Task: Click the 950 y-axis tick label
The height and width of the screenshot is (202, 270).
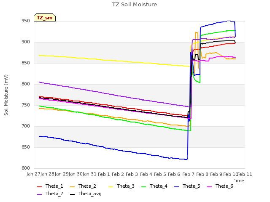Action: click(x=26, y=21)
